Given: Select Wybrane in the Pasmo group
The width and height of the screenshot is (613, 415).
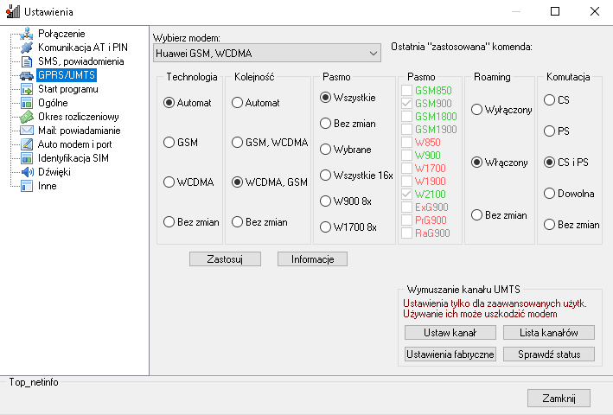Looking at the screenshot, I should pos(326,150).
